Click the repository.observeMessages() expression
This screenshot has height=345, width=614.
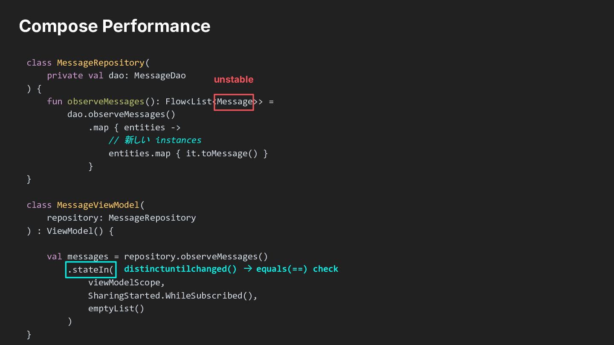click(196, 257)
